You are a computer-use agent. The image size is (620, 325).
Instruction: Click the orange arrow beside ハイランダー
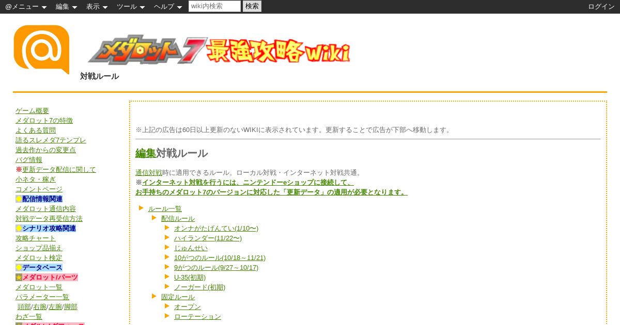click(167, 237)
